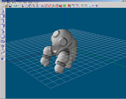The height and width of the screenshot is (99, 126).
Task: Click the gears icon in the sidebar
Action: pos(3,58)
